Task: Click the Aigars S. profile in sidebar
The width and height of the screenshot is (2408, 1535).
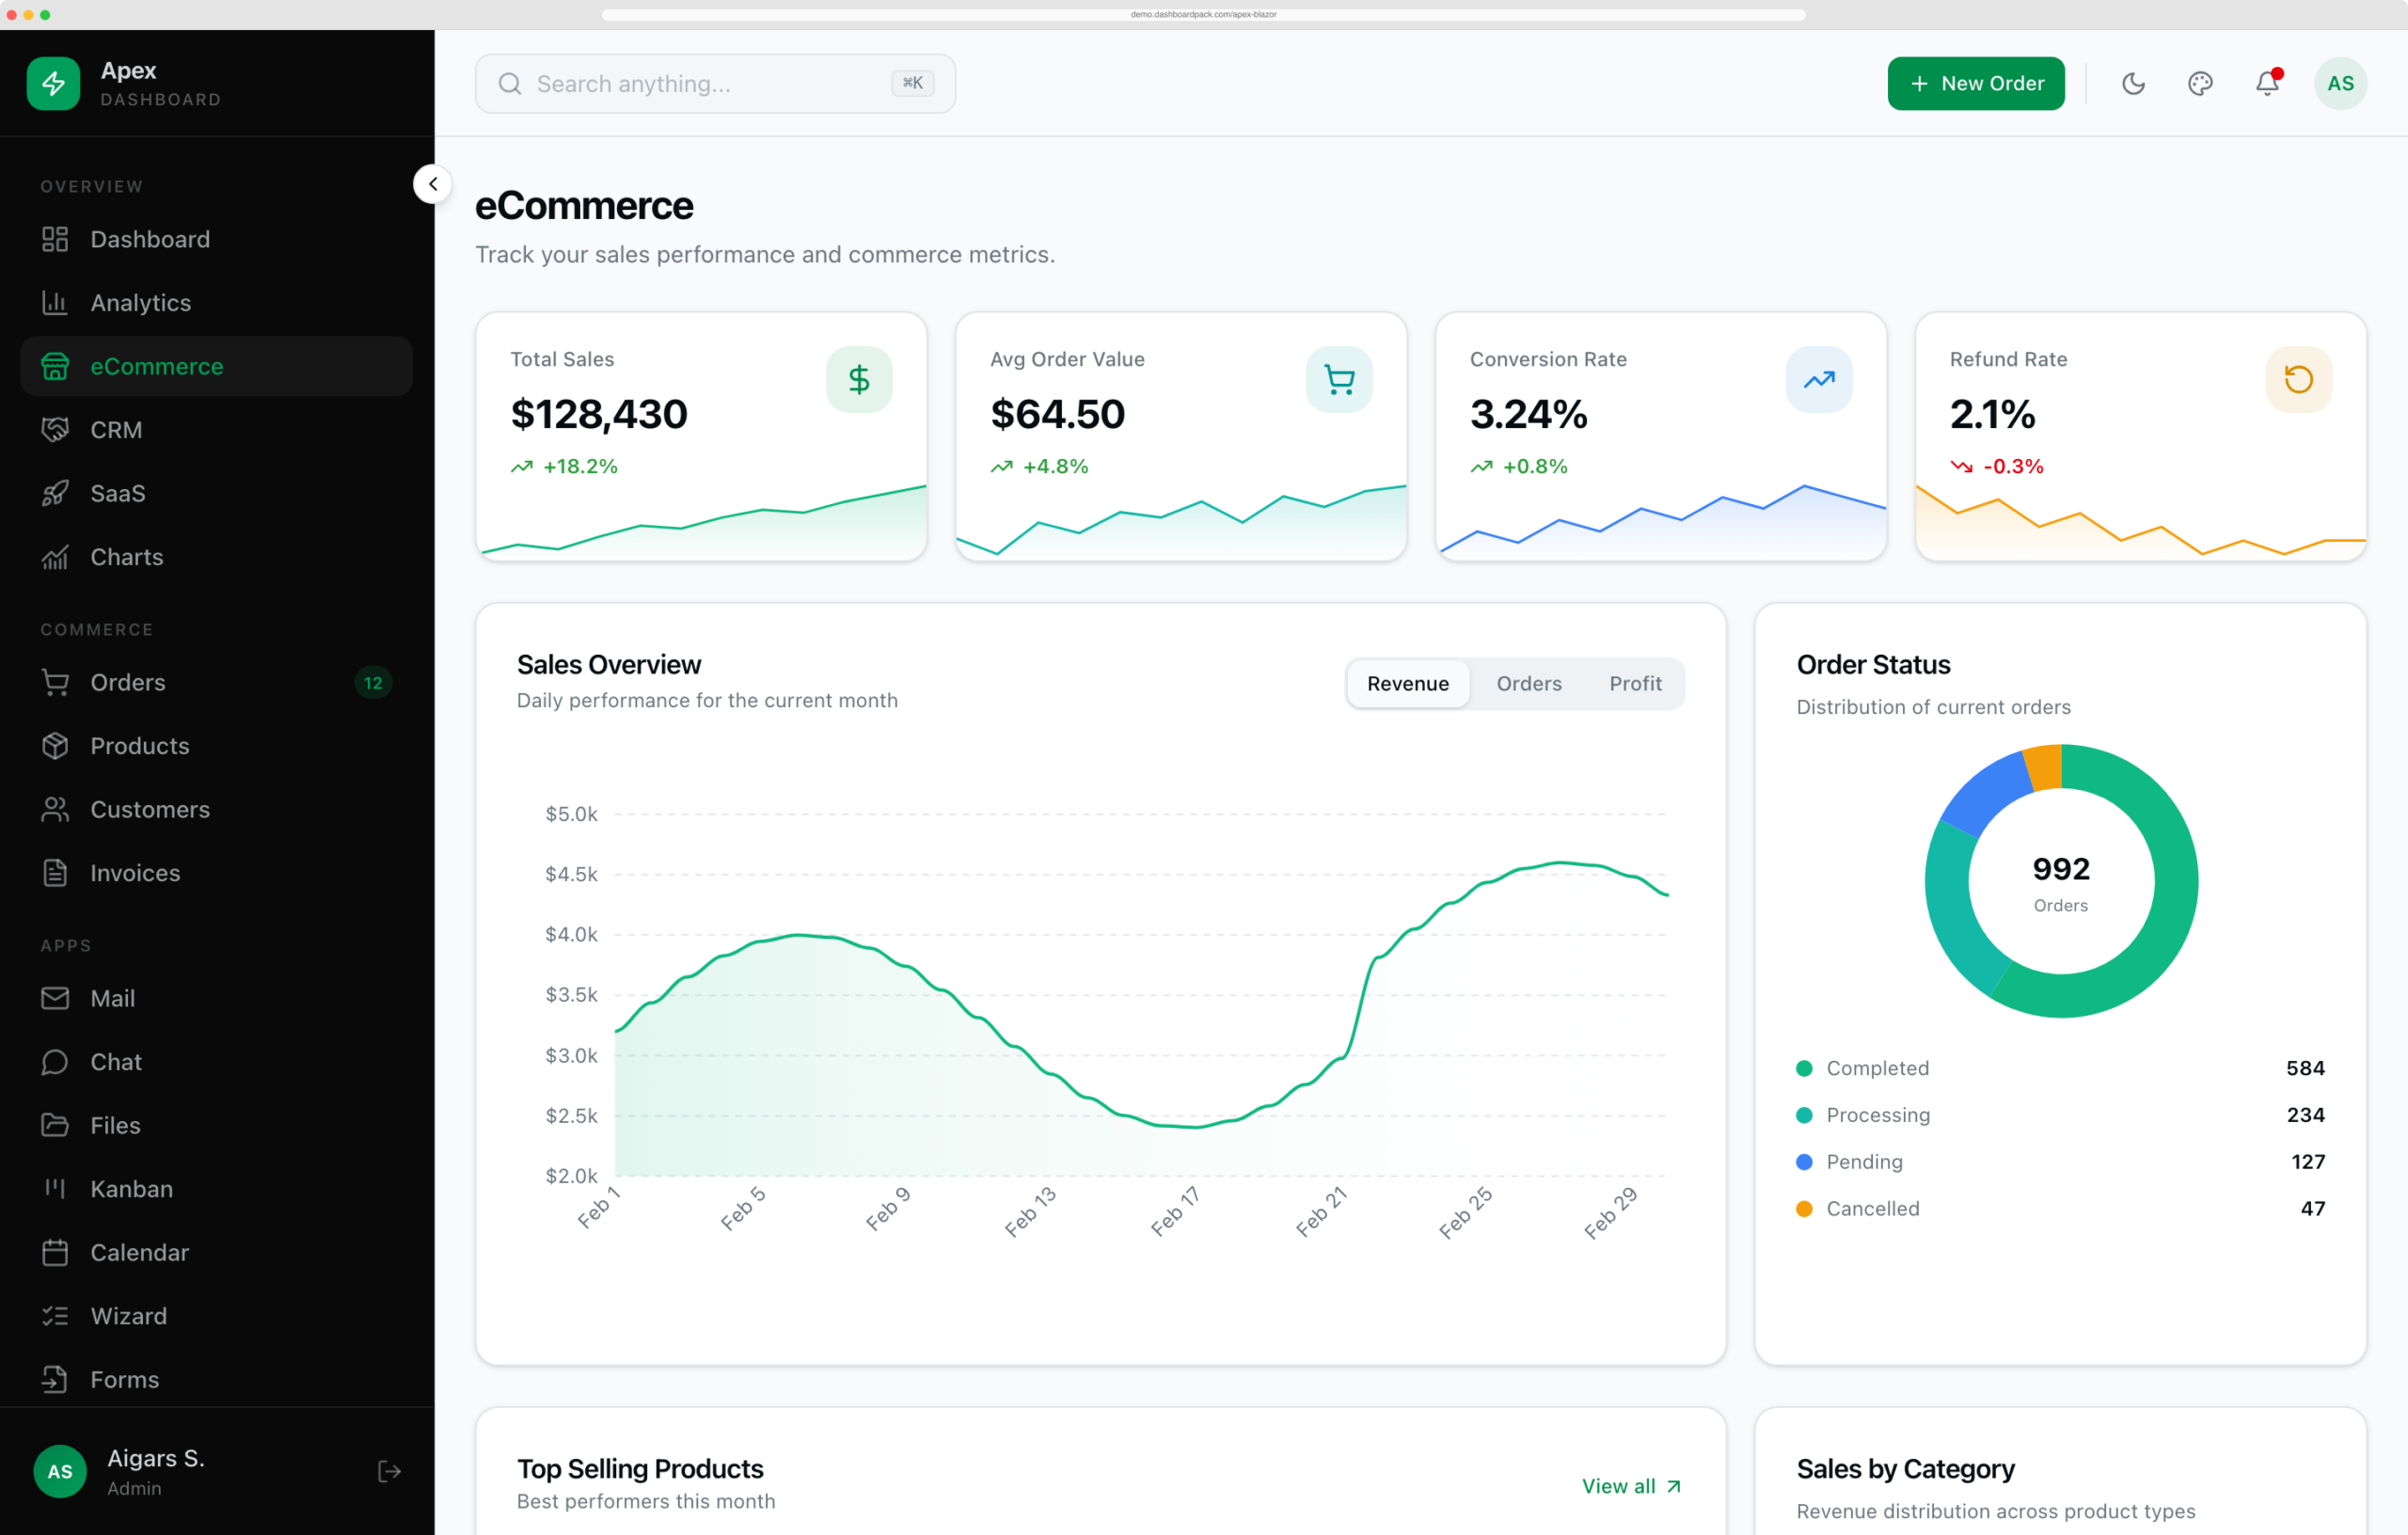Action: [x=156, y=1471]
